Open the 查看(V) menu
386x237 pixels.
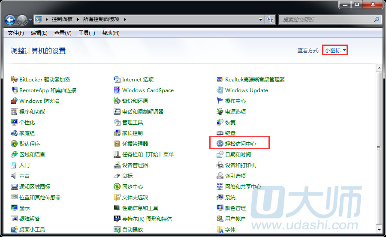[x=63, y=33]
